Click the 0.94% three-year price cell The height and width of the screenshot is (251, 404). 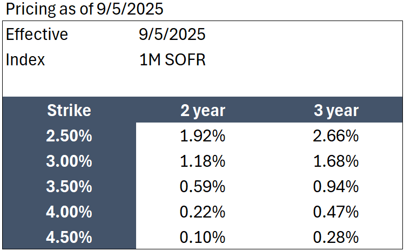[x=336, y=186]
